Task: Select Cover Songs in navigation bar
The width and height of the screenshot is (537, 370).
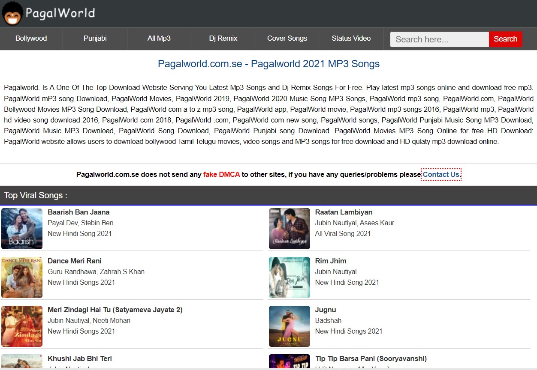Action: click(x=287, y=39)
